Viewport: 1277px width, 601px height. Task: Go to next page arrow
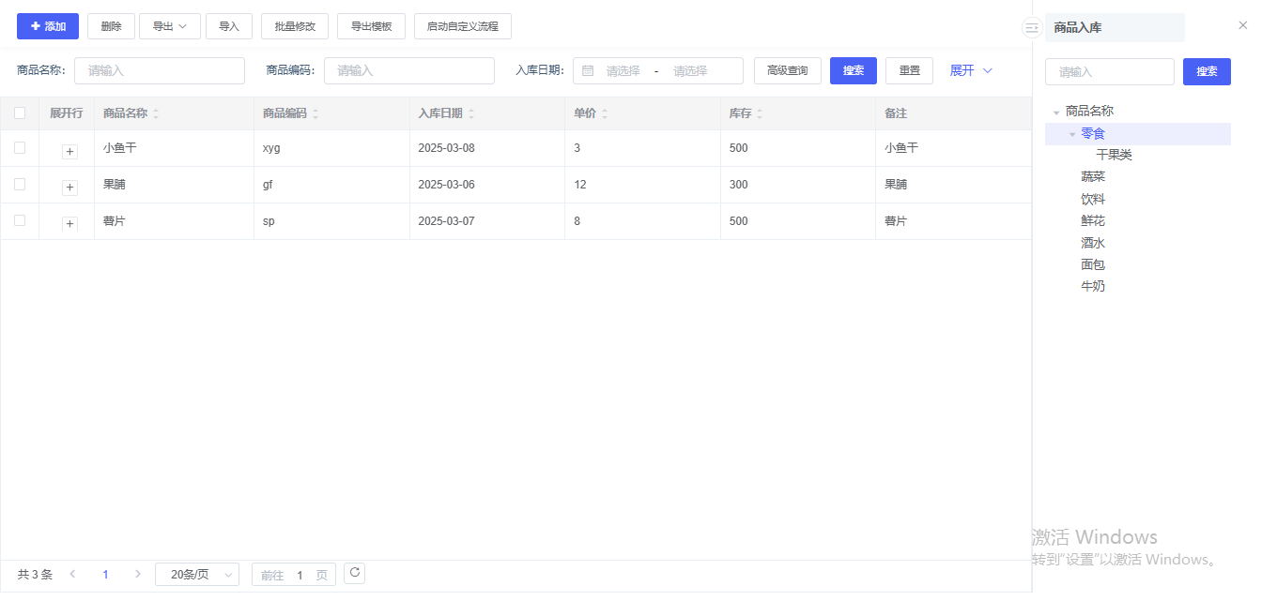[138, 574]
